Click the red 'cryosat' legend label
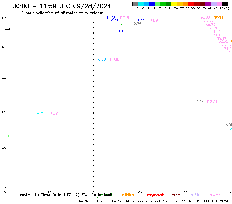232x204 pixels. pos(156,195)
